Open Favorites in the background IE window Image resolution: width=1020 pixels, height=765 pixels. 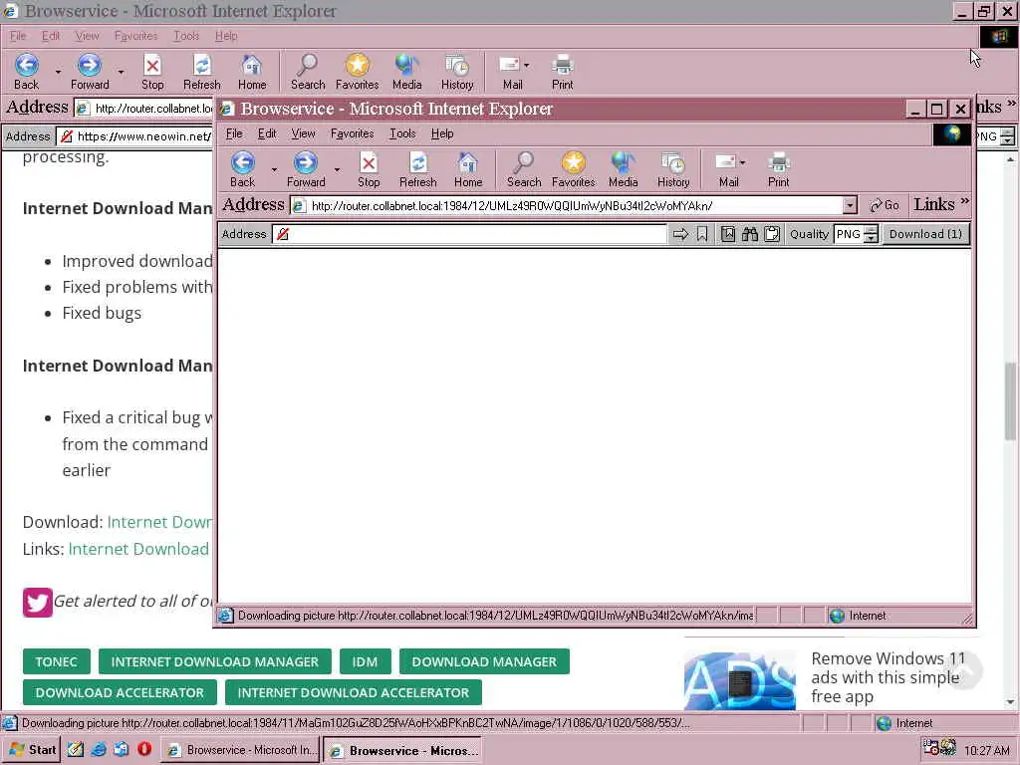[358, 72]
